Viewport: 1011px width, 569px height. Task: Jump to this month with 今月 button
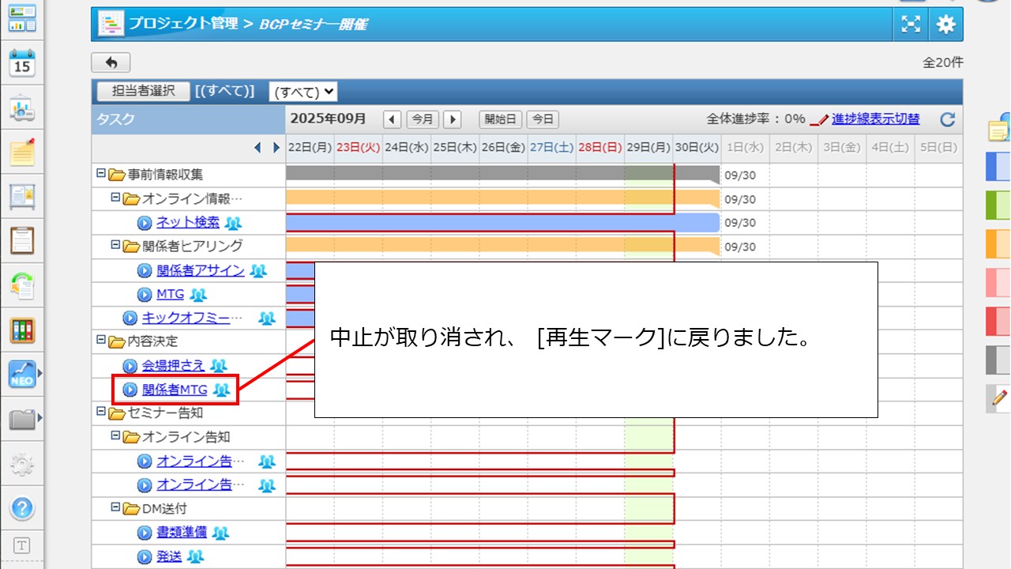coord(423,119)
